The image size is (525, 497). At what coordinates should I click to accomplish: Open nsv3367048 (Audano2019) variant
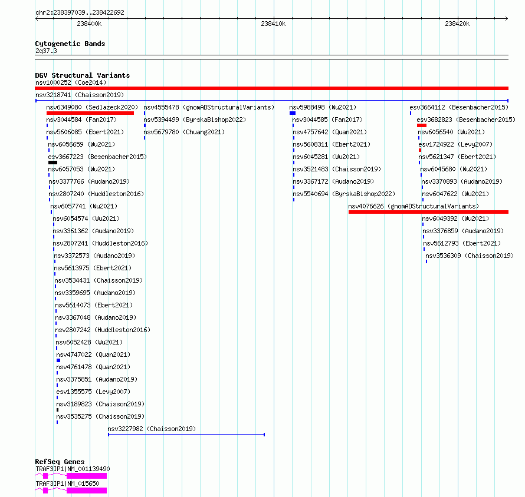pyautogui.click(x=96, y=317)
